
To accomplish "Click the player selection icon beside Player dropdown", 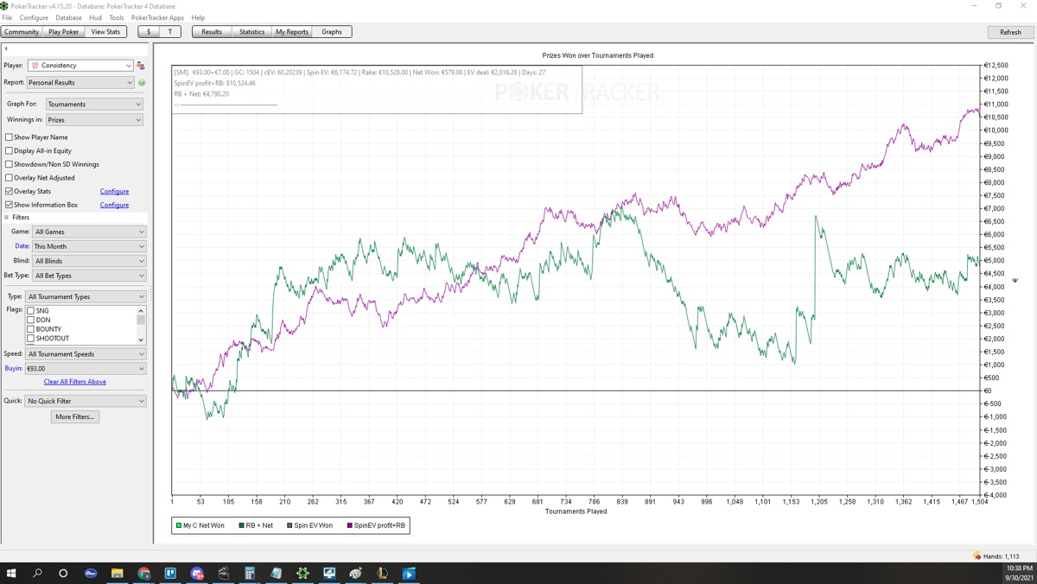I will tap(141, 66).
